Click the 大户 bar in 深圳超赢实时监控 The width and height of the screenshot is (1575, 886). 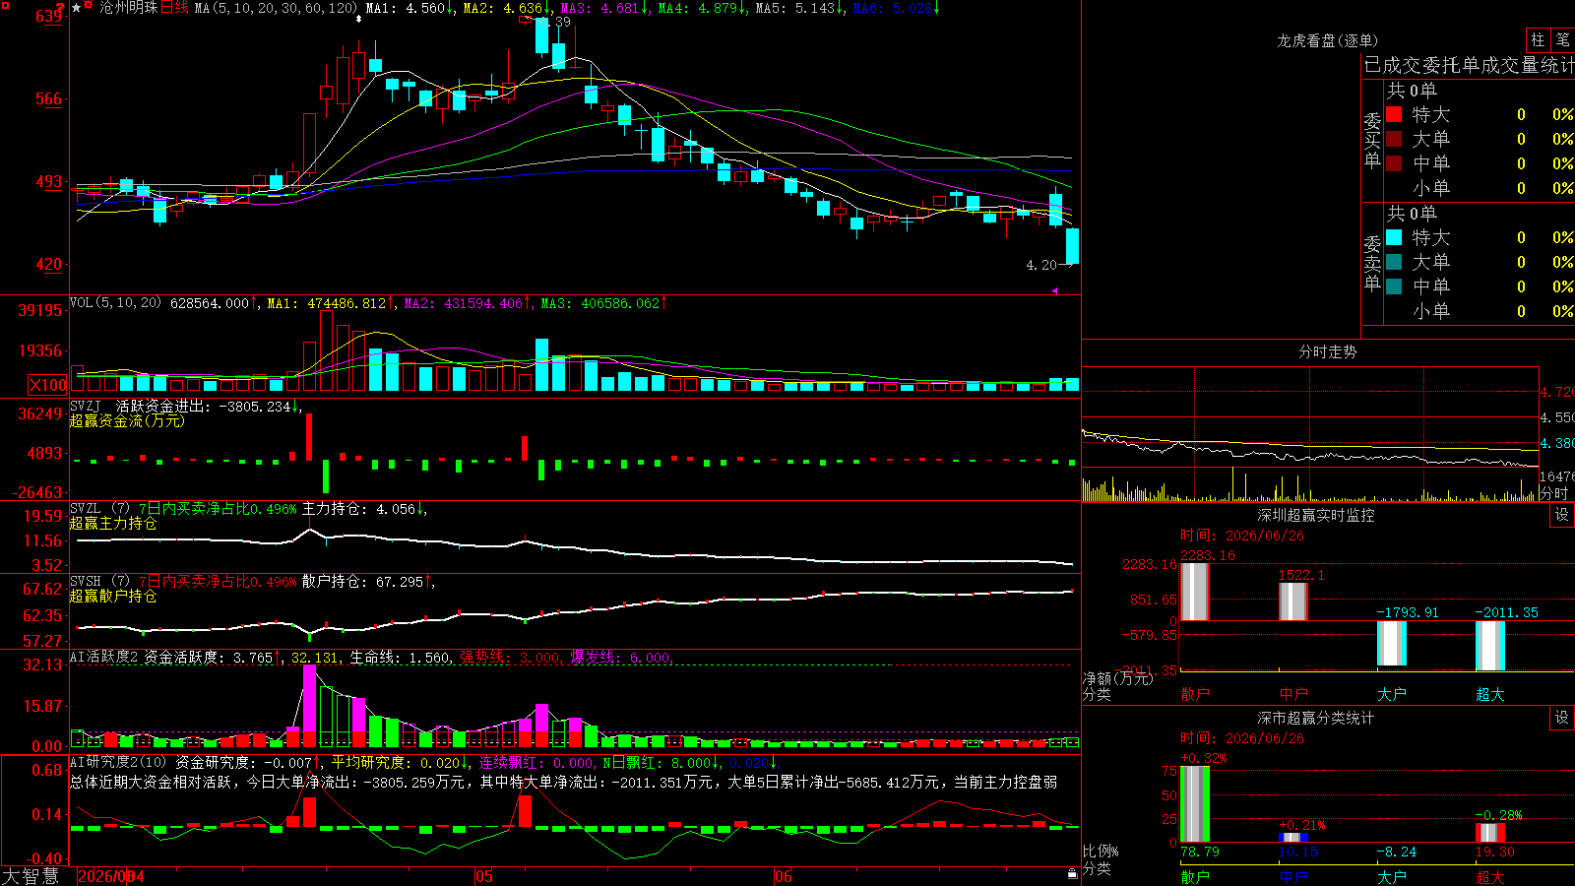(x=1392, y=644)
